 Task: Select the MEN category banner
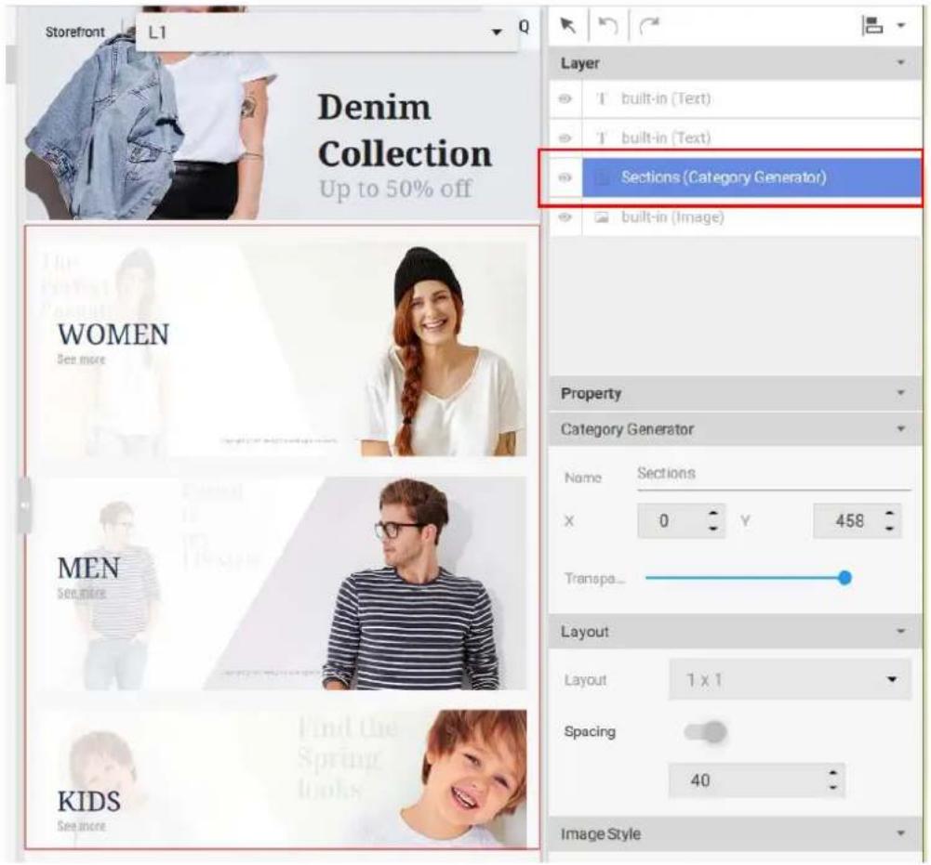pos(282,583)
